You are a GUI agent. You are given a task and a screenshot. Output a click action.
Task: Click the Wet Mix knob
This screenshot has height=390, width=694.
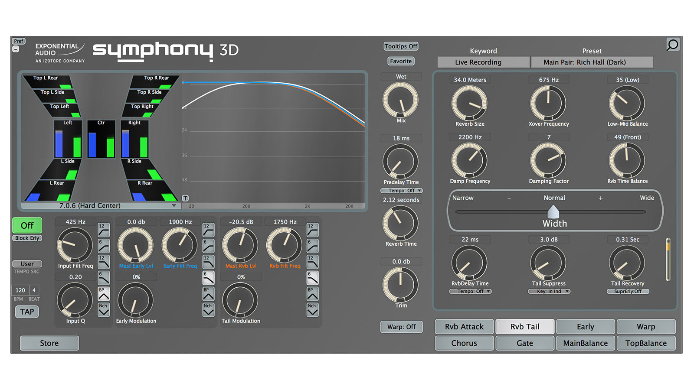click(x=400, y=100)
